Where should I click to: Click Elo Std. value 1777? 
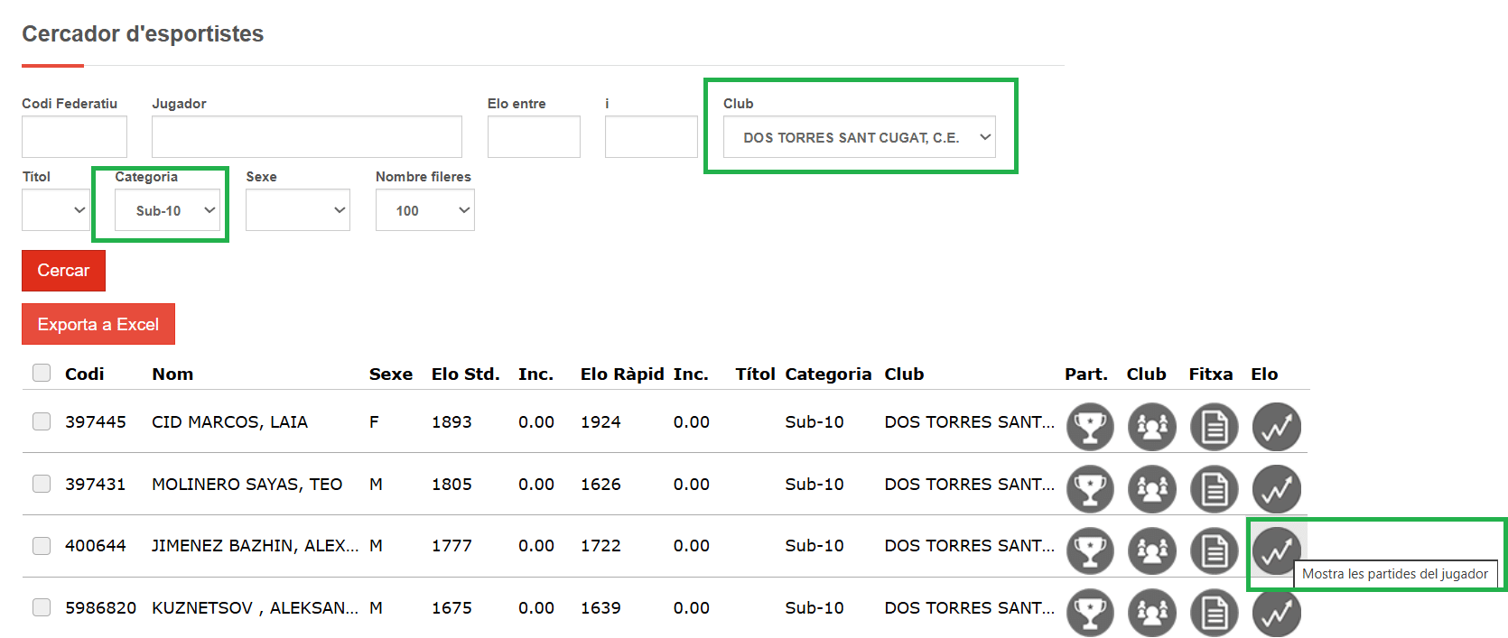click(451, 546)
